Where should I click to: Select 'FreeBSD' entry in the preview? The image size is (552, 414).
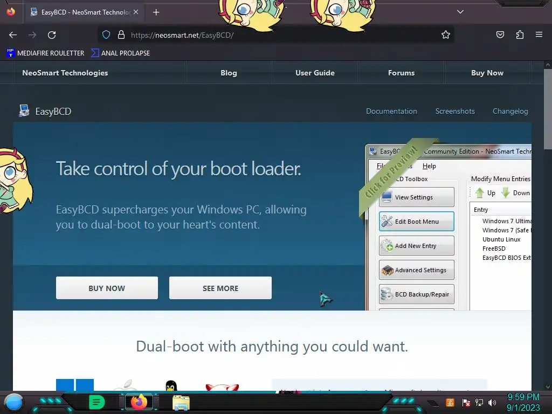[x=494, y=249]
